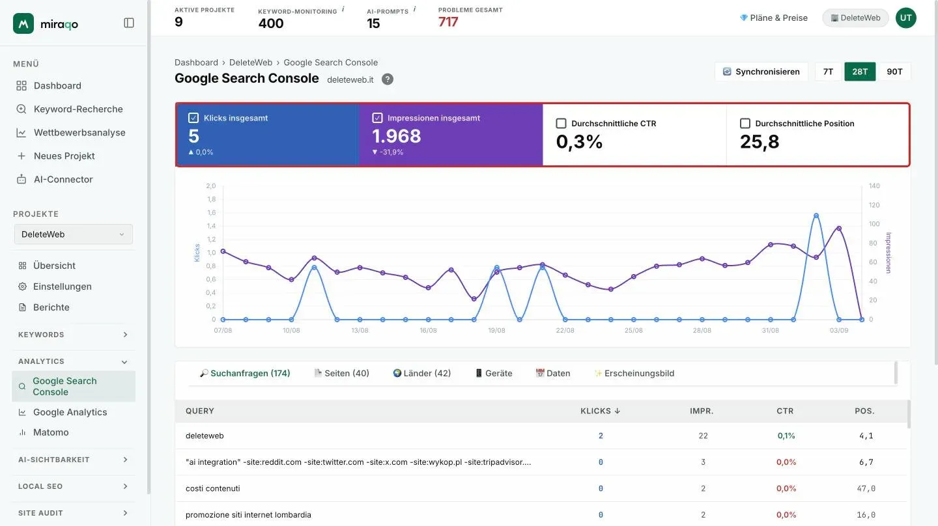
Task: Click the Query column header
Action: [200, 411]
